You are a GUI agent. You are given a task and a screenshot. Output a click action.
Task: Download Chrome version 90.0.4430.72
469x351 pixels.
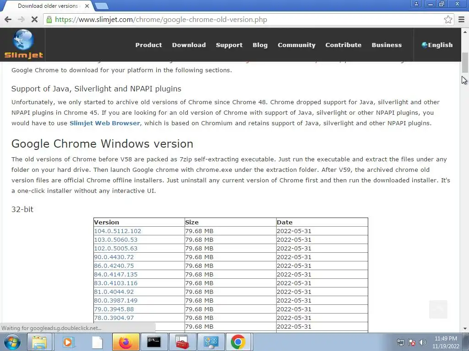(x=114, y=257)
